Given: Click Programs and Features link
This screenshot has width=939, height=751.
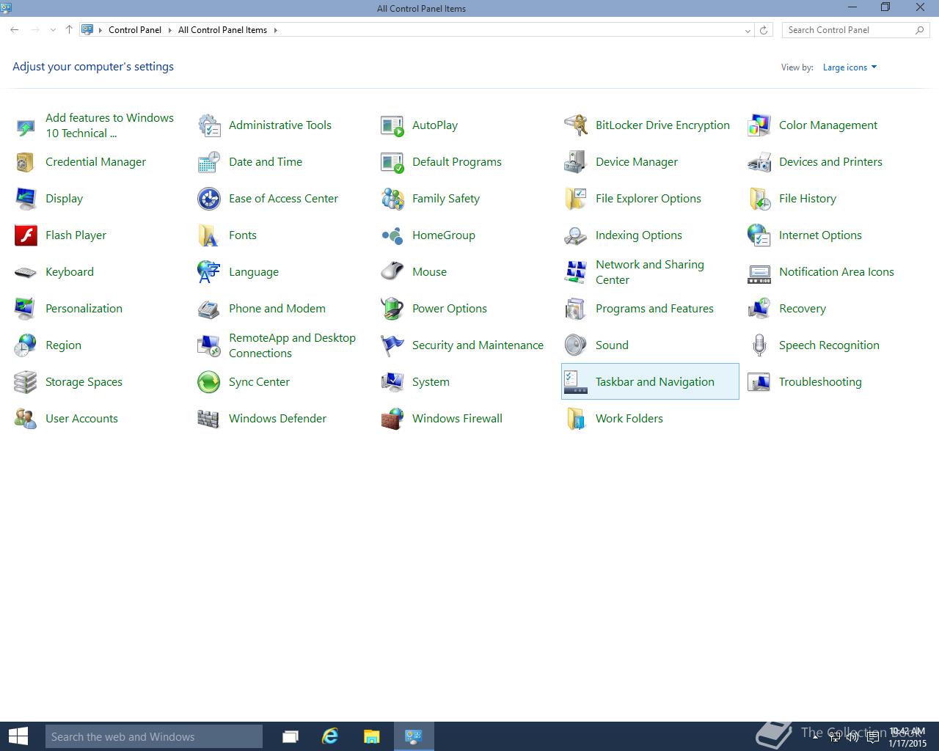Looking at the screenshot, I should [x=654, y=309].
